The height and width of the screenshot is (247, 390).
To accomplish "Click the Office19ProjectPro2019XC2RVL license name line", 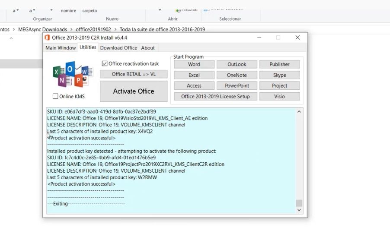I will [136, 164].
